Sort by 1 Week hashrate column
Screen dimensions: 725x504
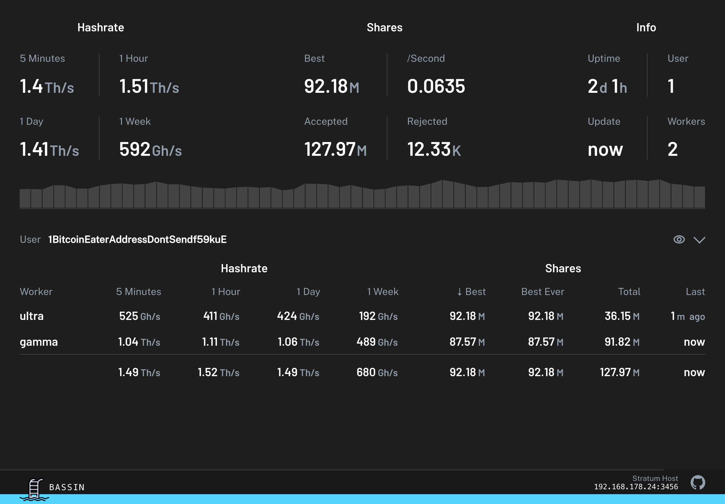382,291
